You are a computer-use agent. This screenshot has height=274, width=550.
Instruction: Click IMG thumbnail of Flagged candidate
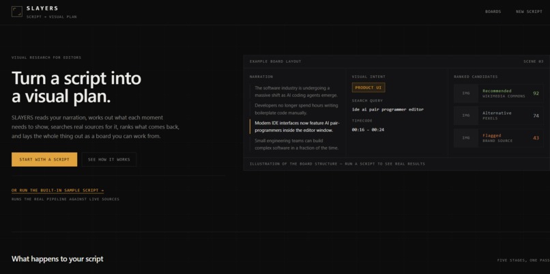click(x=466, y=138)
